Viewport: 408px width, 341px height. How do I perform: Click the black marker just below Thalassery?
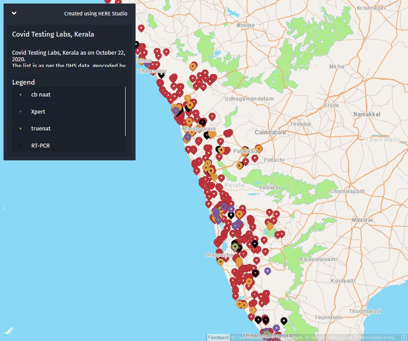162,74
